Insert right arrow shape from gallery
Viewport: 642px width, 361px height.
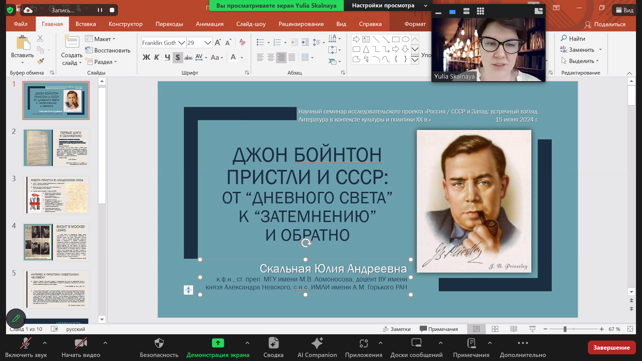coord(356,39)
